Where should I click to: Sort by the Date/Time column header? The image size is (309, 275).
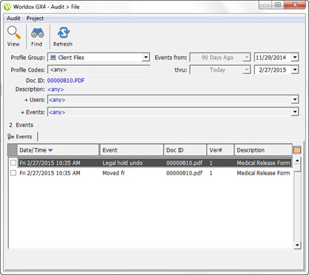pyautogui.click(x=58, y=150)
